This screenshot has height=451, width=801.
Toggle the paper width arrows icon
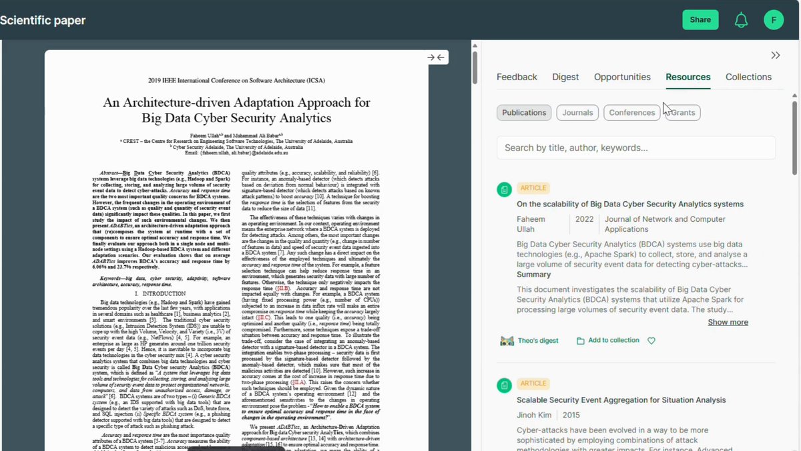[436, 57]
